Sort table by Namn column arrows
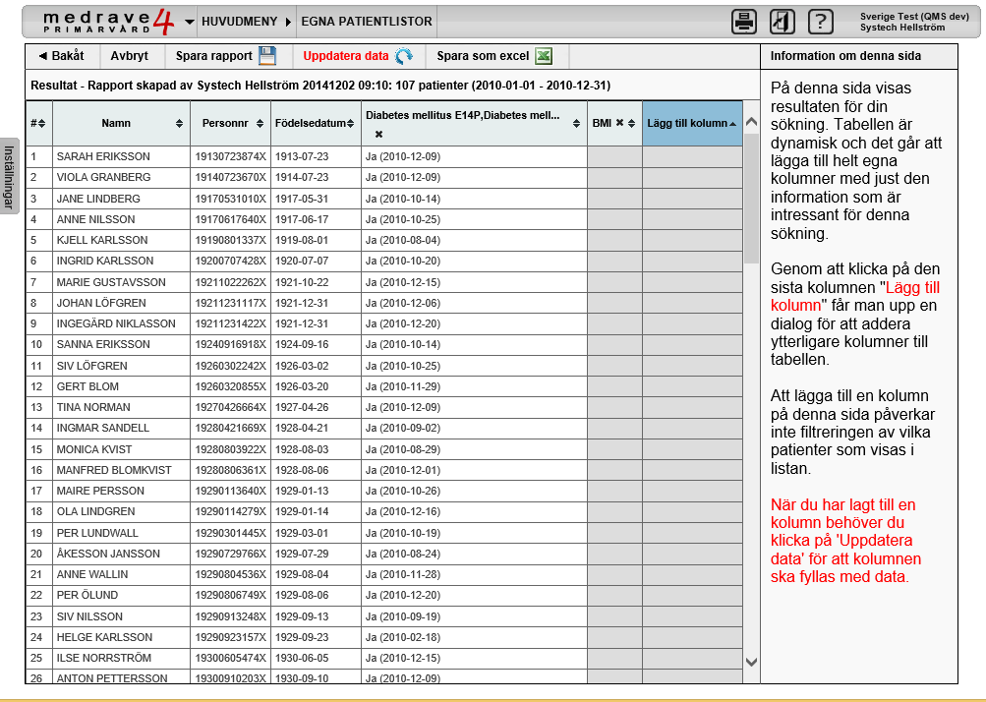This screenshot has height=702, width=986. [x=179, y=123]
